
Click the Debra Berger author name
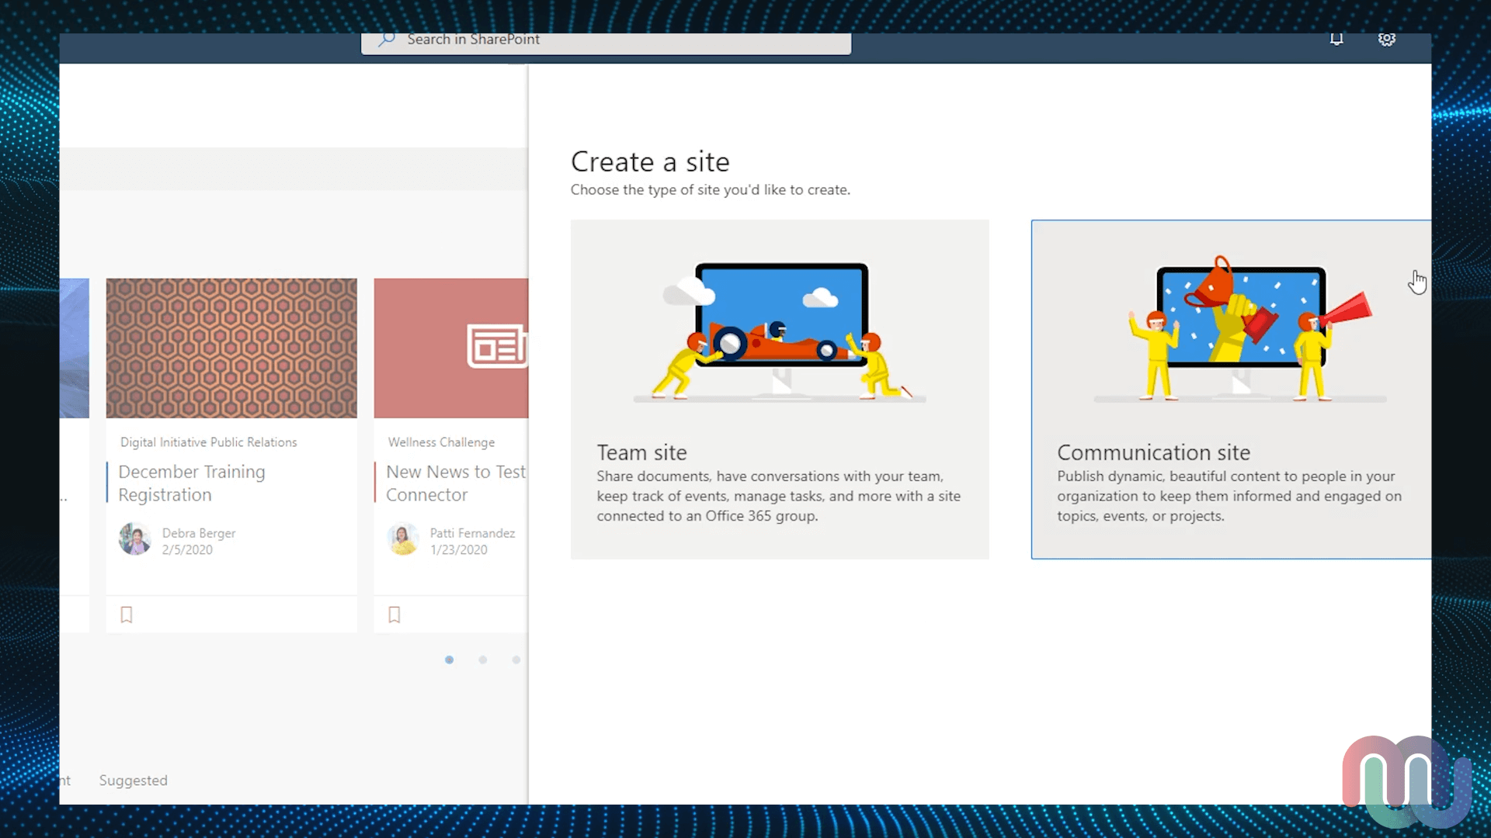pos(199,533)
